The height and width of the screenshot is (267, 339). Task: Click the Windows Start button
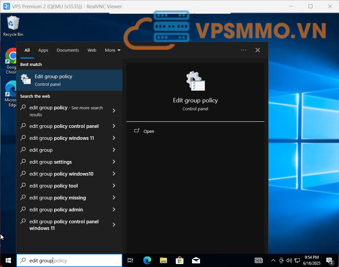[x=8, y=260]
